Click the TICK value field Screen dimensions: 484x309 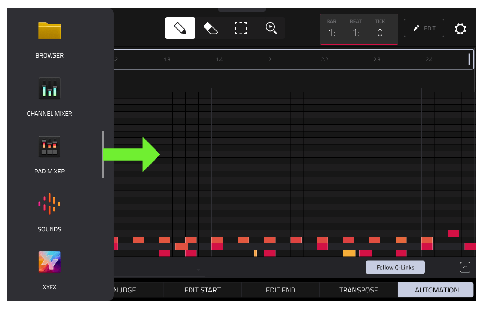click(380, 33)
